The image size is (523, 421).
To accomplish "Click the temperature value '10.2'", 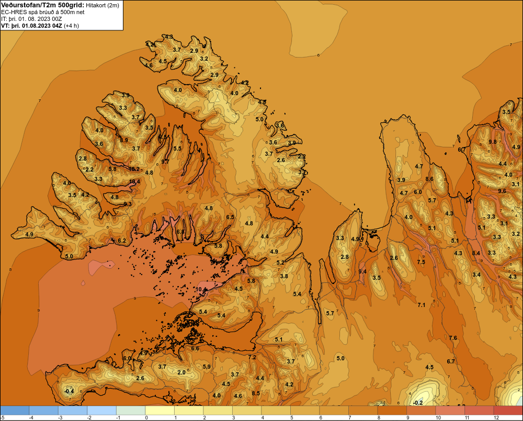I will 134,169.
